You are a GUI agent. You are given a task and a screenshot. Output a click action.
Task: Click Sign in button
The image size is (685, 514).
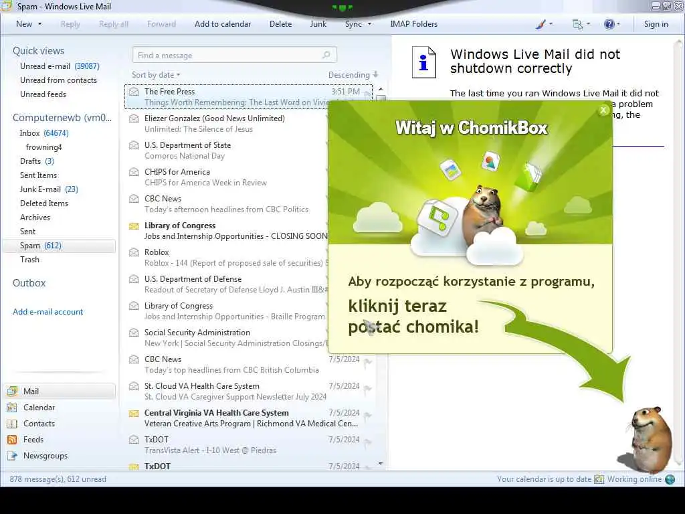pos(656,24)
